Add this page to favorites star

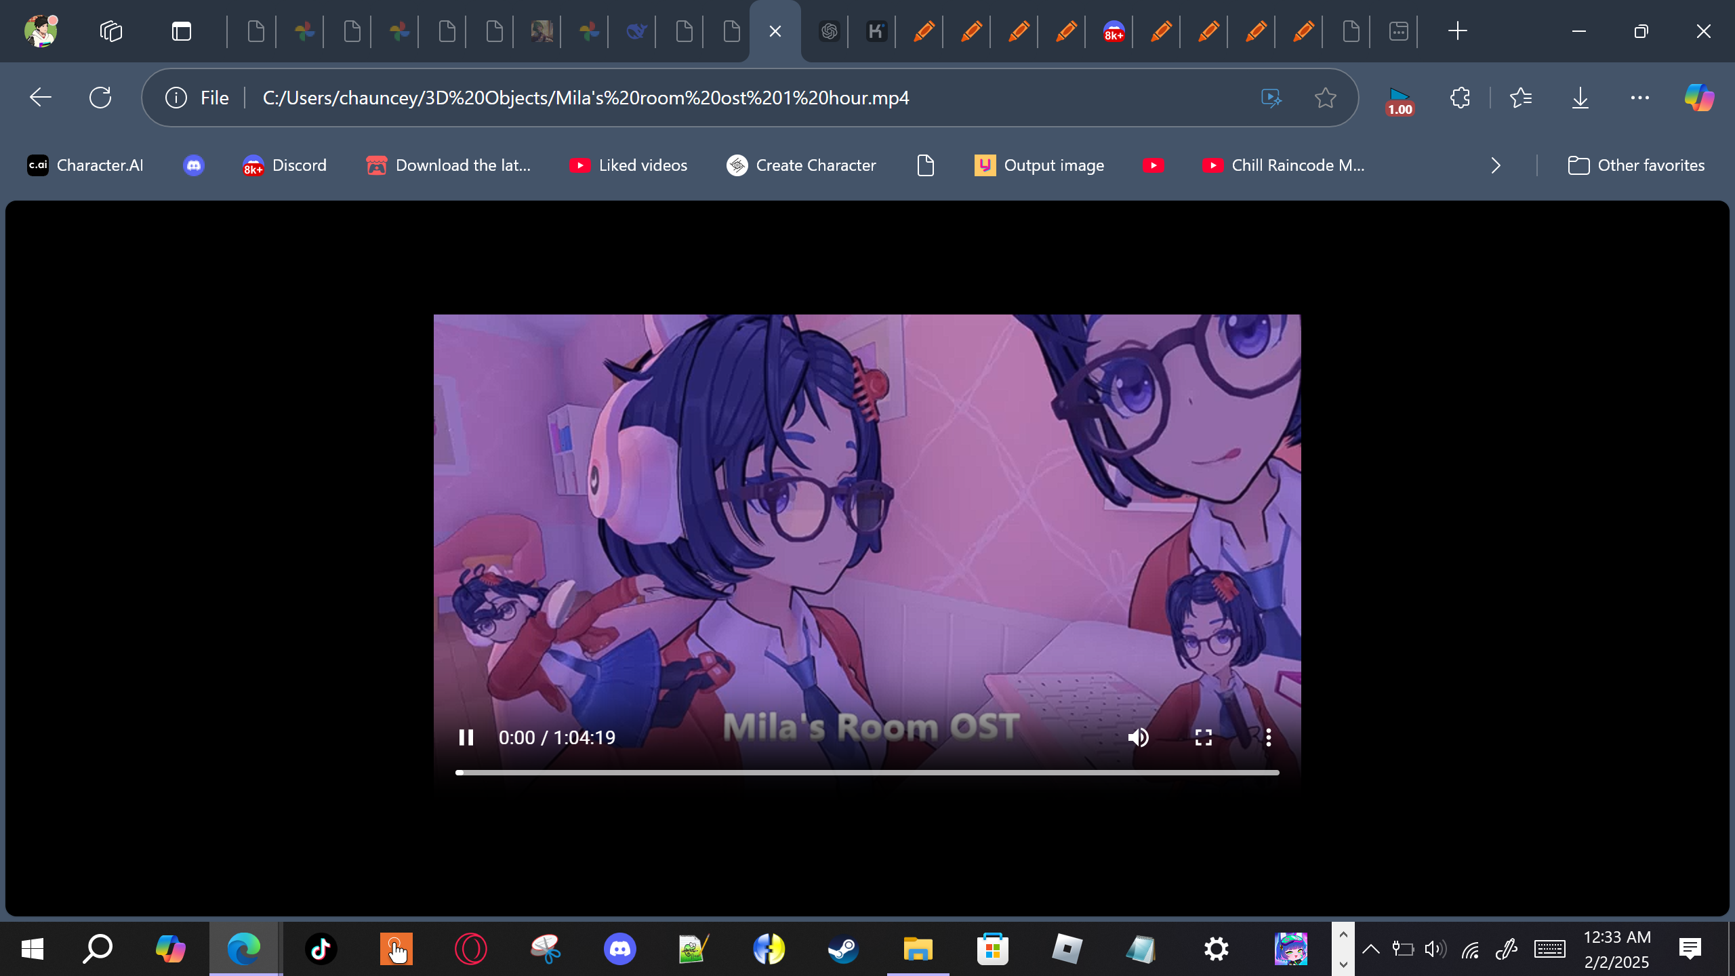click(x=1325, y=98)
